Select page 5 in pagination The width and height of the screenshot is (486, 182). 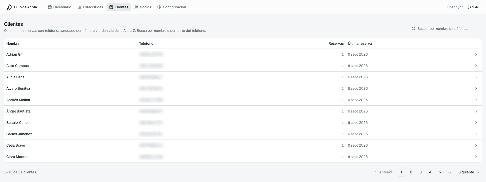(440, 172)
